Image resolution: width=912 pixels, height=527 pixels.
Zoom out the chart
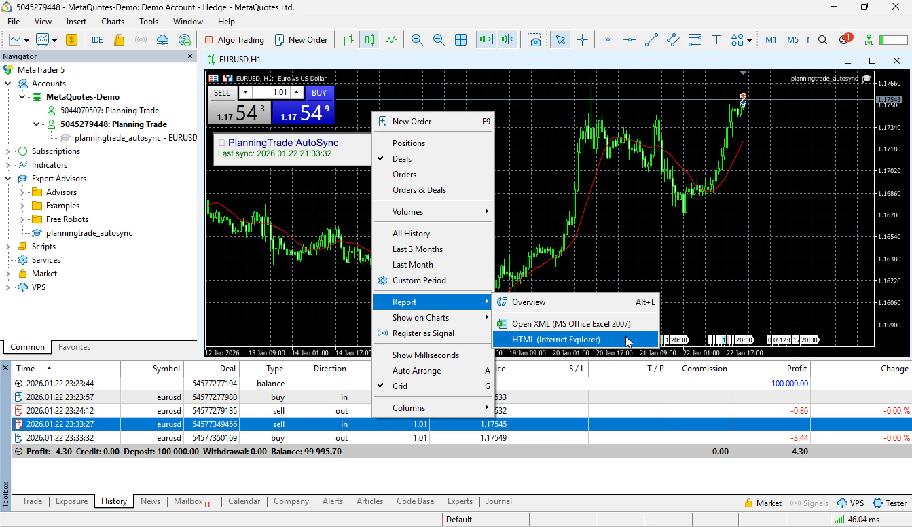tap(439, 40)
